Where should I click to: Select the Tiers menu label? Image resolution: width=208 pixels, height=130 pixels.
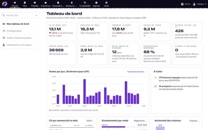(x=25, y=6)
